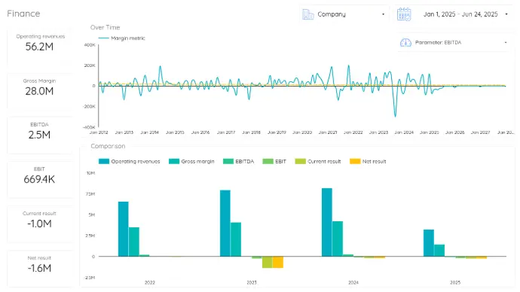
Task: Select the Operating revenues 56.2M card
Action: [x=40, y=47]
